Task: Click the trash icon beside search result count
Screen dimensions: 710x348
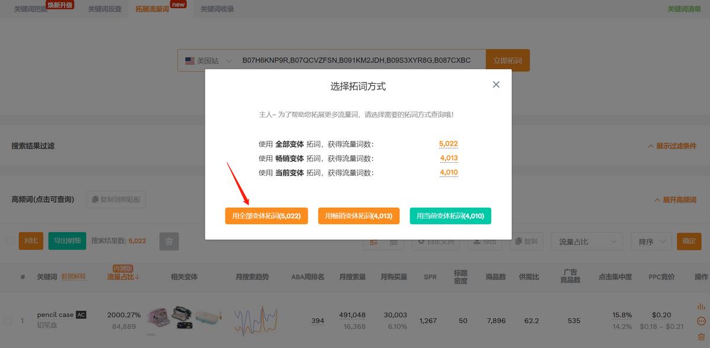Action: point(169,241)
